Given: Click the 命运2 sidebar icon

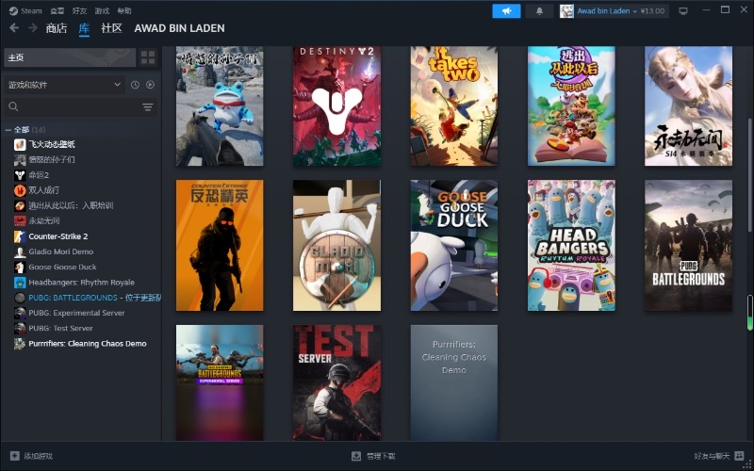Looking at the screenshot, I should point(20,175).
